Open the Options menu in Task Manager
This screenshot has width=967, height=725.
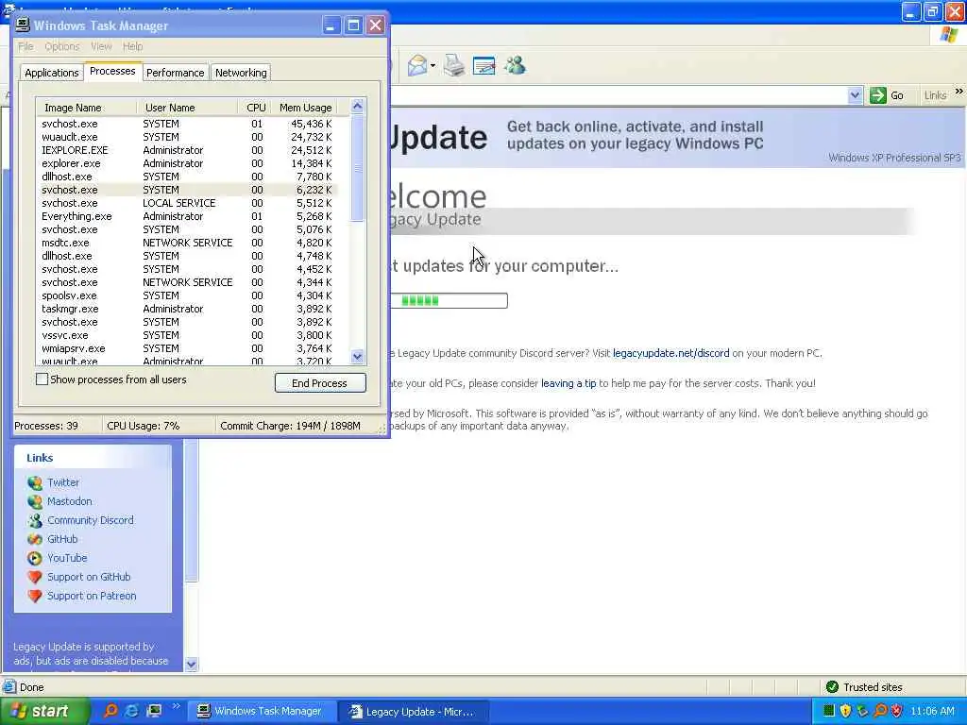click(x=61, y=46)
